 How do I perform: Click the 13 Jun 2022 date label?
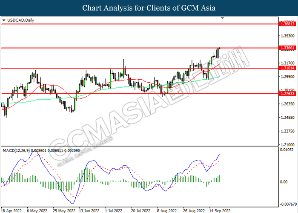89,210
